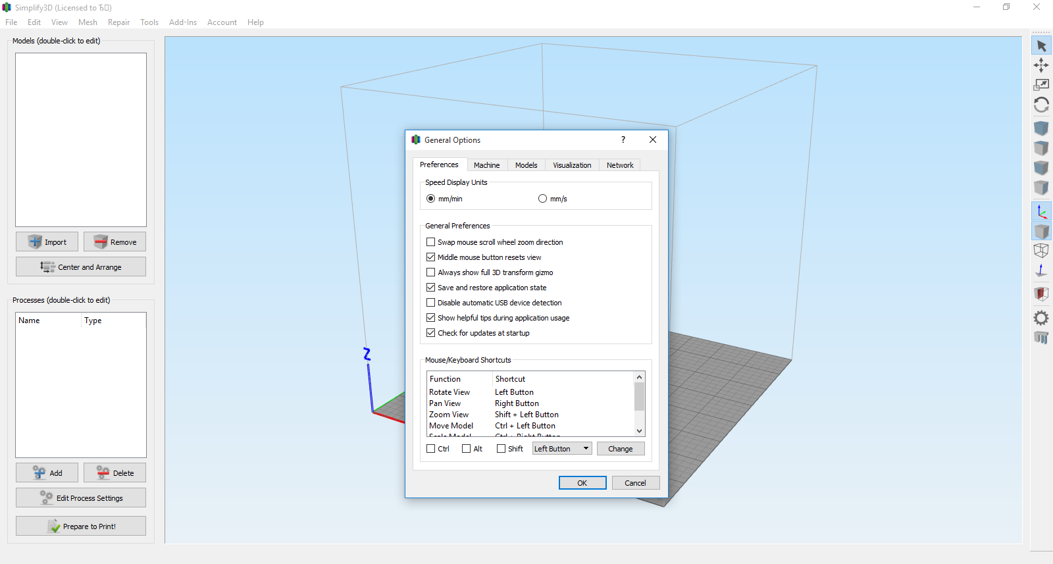1053x564 pixels.
Task: Cancel the General Options dialog
Action: click(636, 483)
